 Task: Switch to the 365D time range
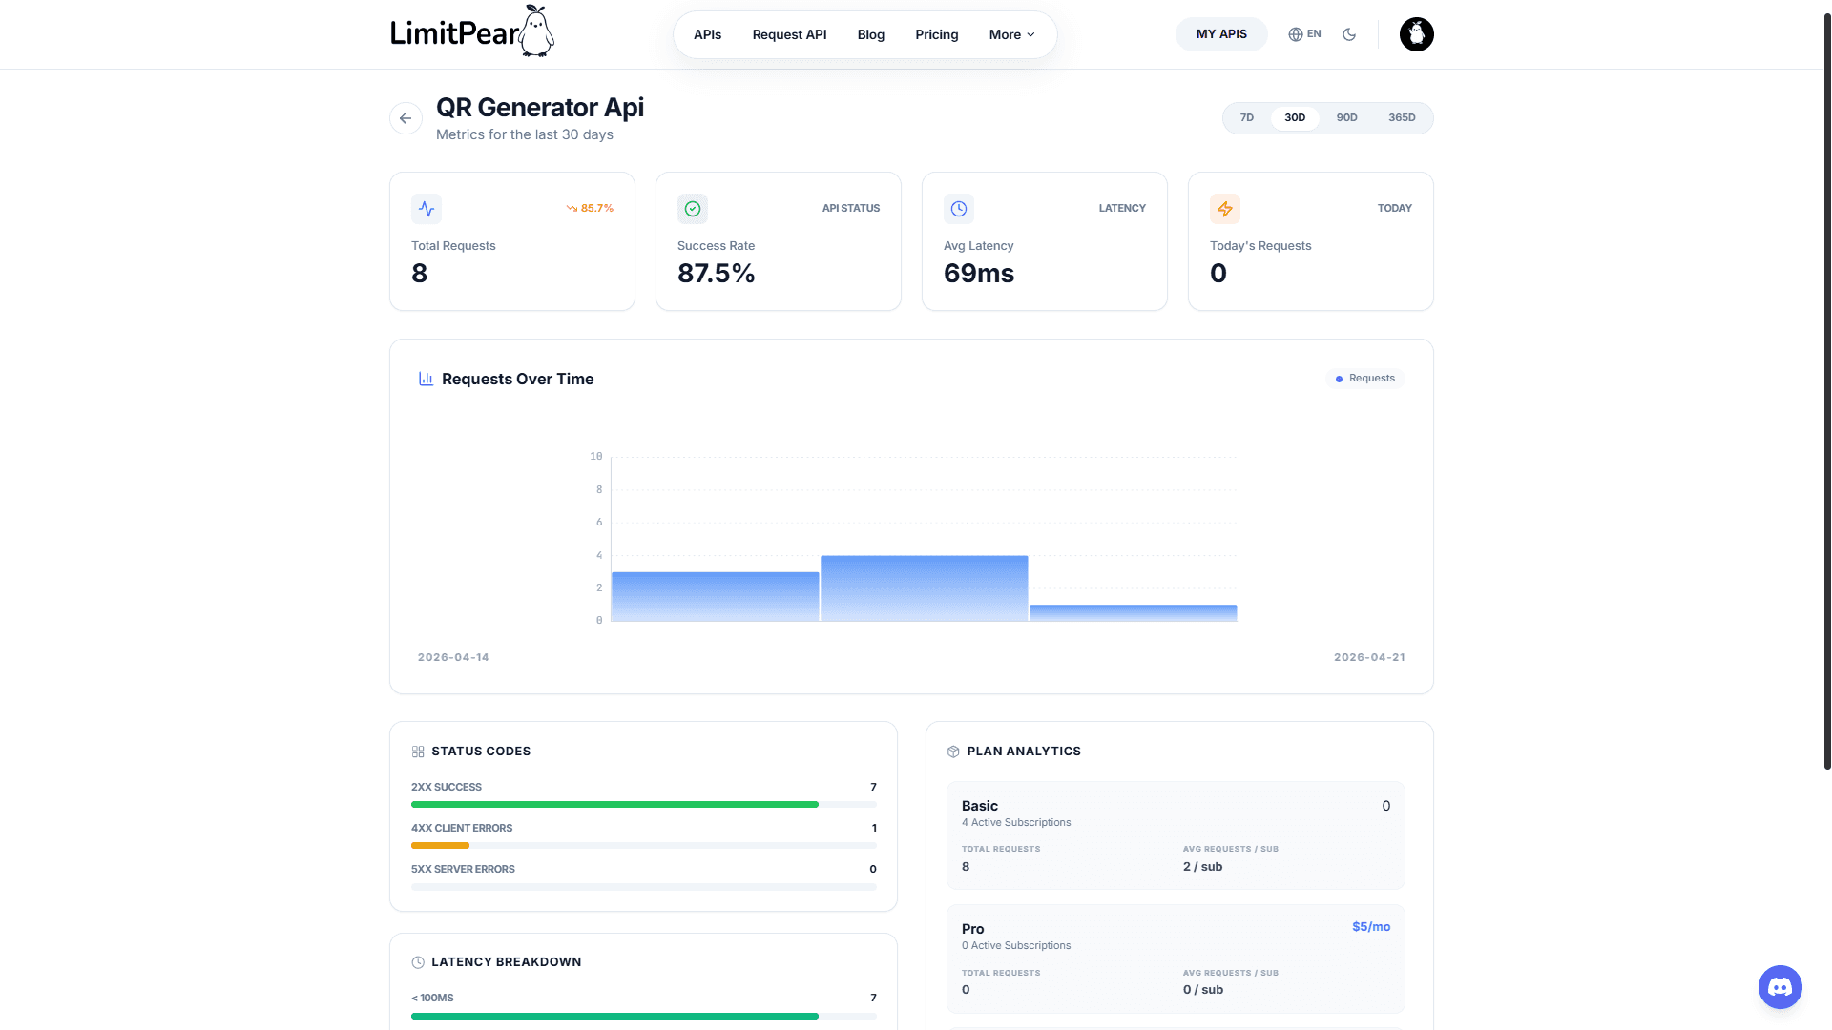[x=1402, y=118]
